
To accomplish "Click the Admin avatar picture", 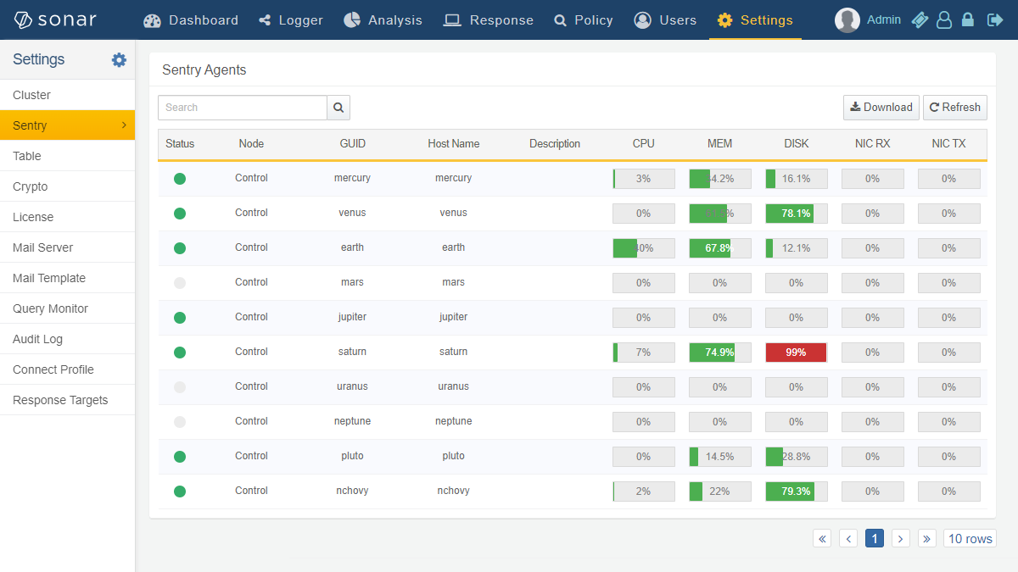I will coord(847,20).
